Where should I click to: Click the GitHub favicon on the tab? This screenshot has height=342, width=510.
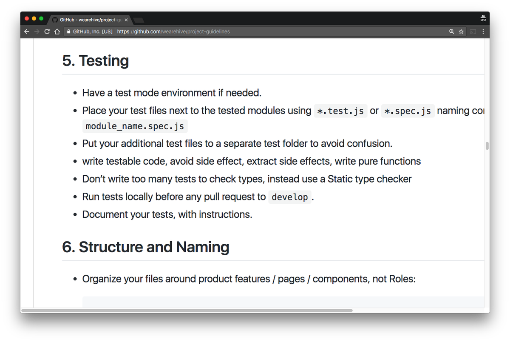[55, 20]
